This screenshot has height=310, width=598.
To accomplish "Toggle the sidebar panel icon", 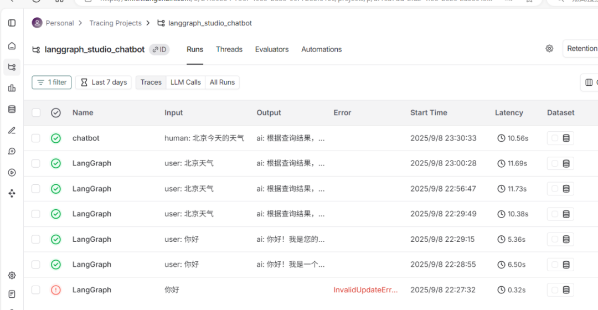I will point(12,23).
